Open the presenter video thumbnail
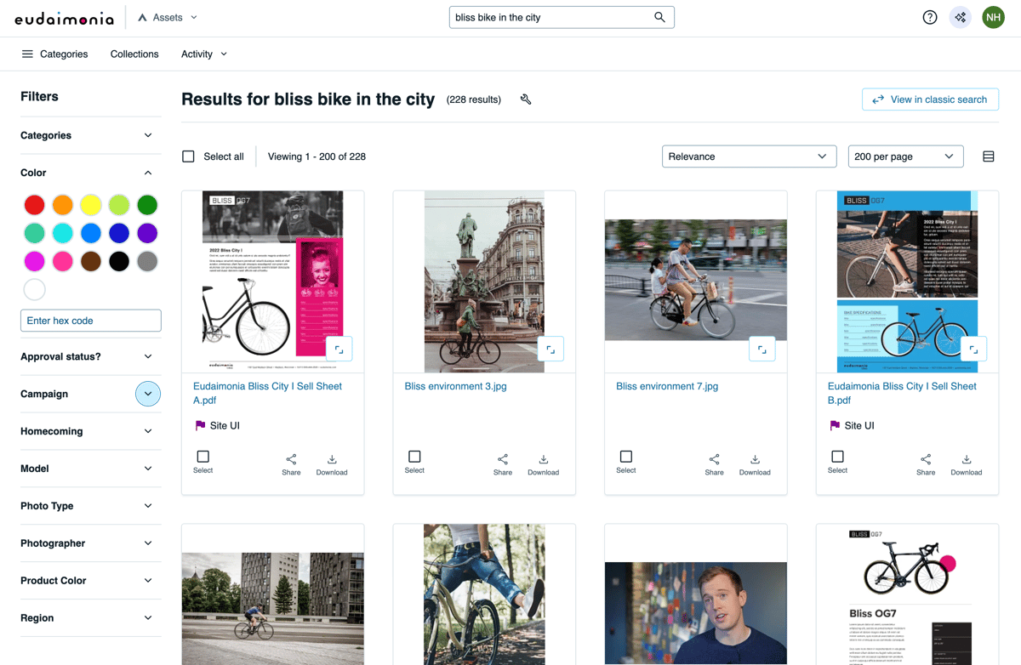This screenshot has height=665, width=1021. [696, 613]
